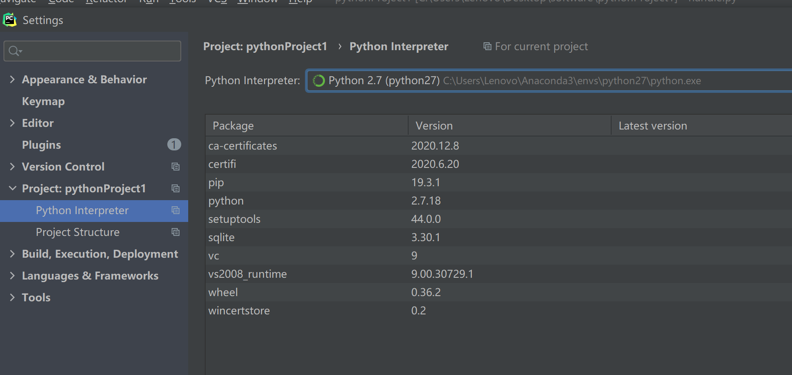Open Appearance & Behavior settings

click(84, 79)
